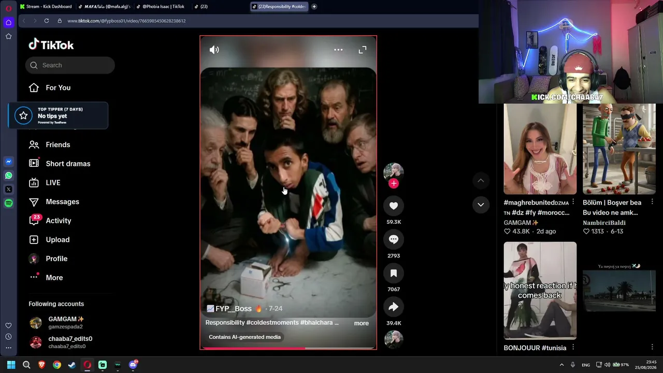Screen dimensions: 663x373
Task: Open the #maghrebunited video thumbnail
Action: pos(540,149)
